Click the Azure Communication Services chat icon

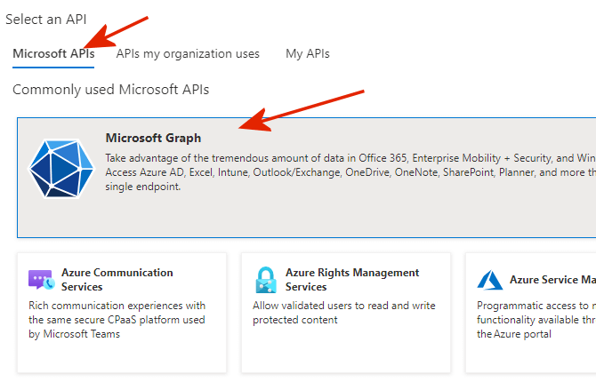(x=42, y=280)
